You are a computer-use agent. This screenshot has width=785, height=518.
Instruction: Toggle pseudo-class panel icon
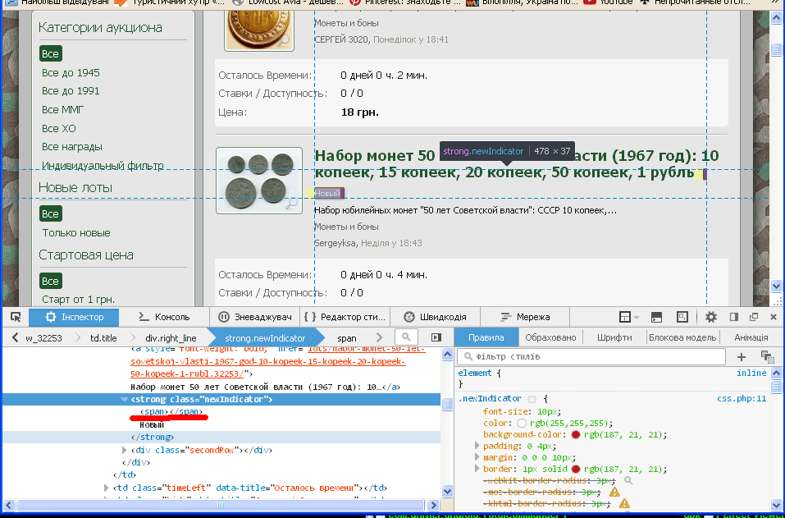pos(767,356)
